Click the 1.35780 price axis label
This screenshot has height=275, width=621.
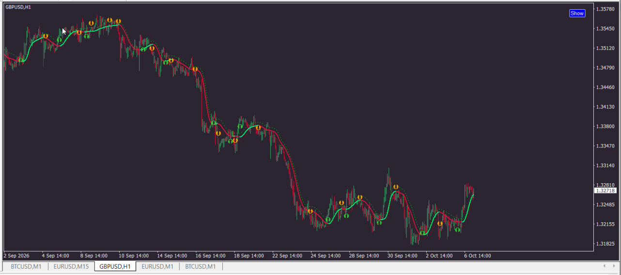[605, 9]
